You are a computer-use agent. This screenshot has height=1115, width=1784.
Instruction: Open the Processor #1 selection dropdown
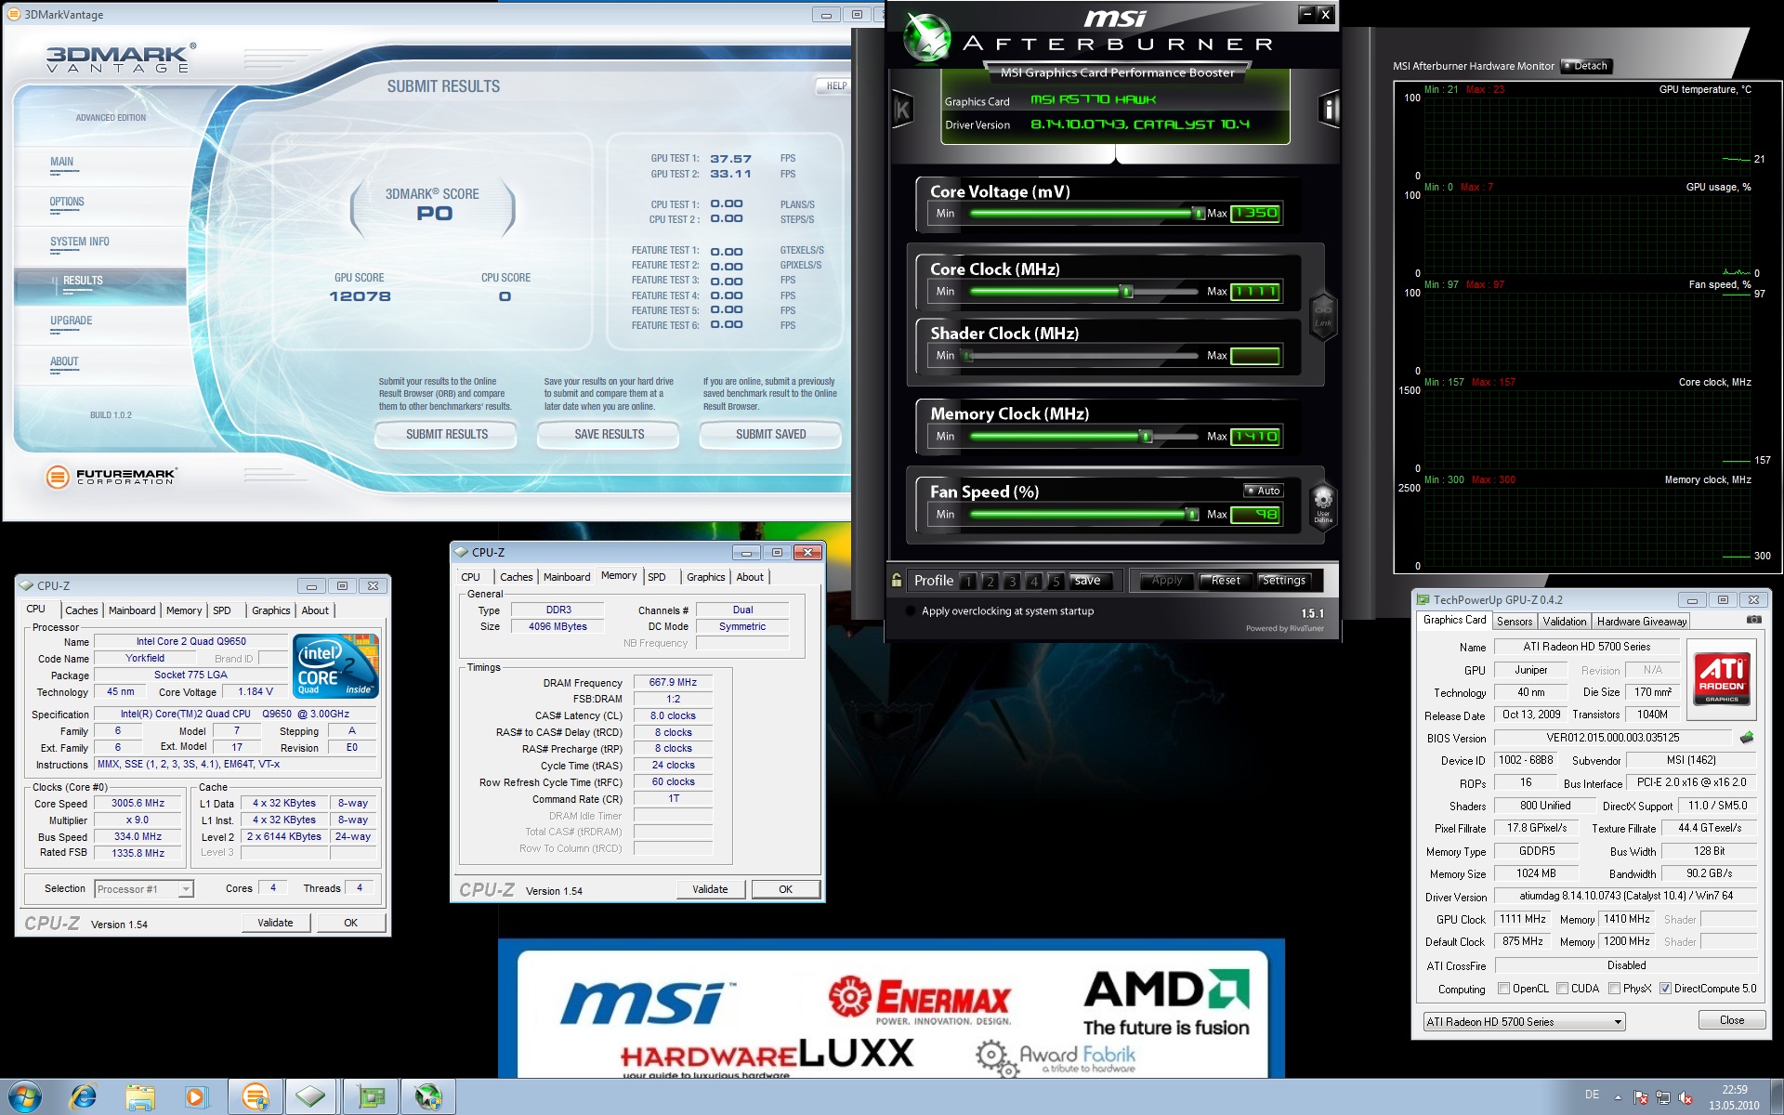(144, 889)
